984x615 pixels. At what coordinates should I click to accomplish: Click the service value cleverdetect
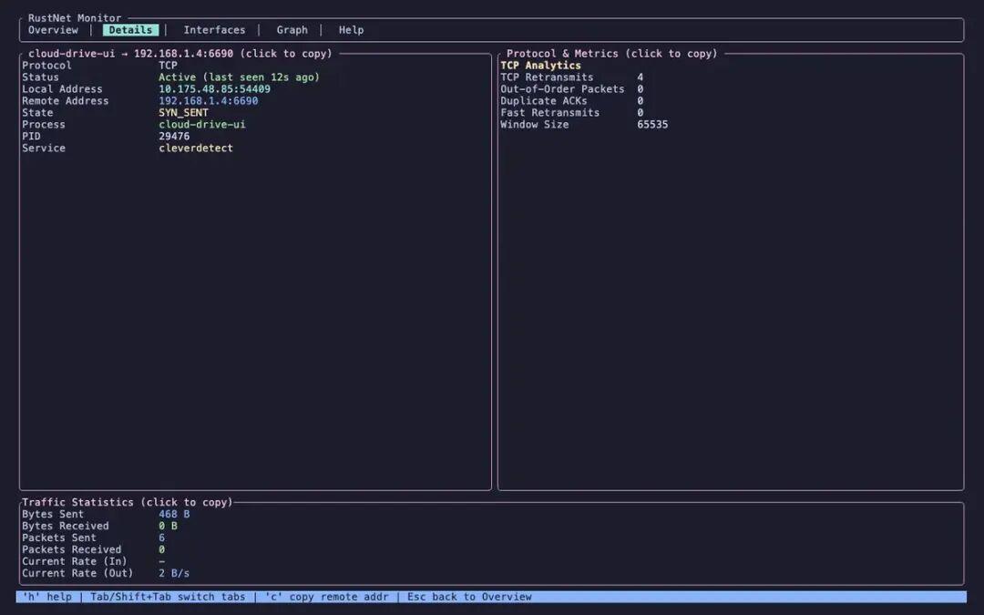click(195, 149)
